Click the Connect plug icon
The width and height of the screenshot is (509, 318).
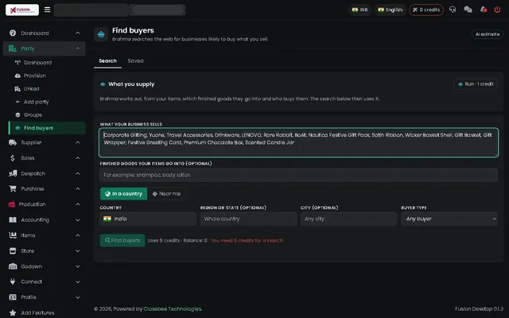(x=13, y=281)
